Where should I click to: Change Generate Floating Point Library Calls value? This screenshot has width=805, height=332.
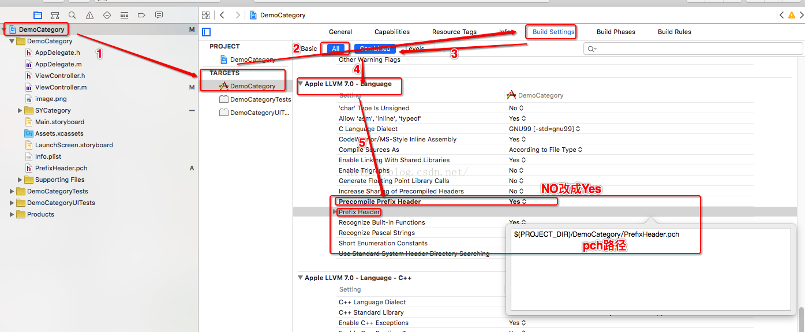tap(516, 181)
